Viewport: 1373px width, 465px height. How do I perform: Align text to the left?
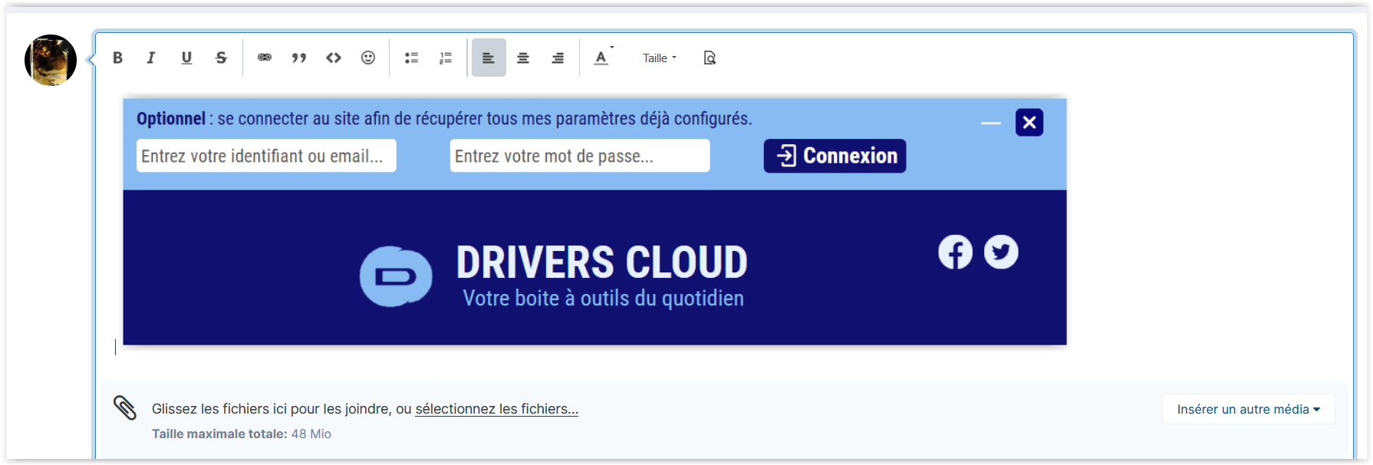tap(489, 58)
